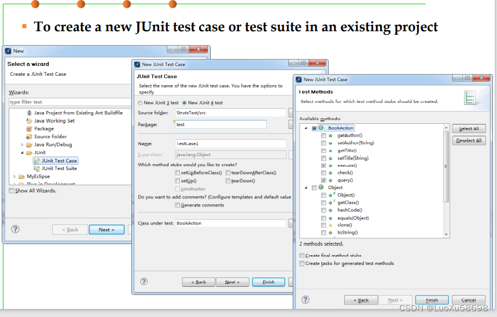Click the Source Folder icon

[29, 137]
